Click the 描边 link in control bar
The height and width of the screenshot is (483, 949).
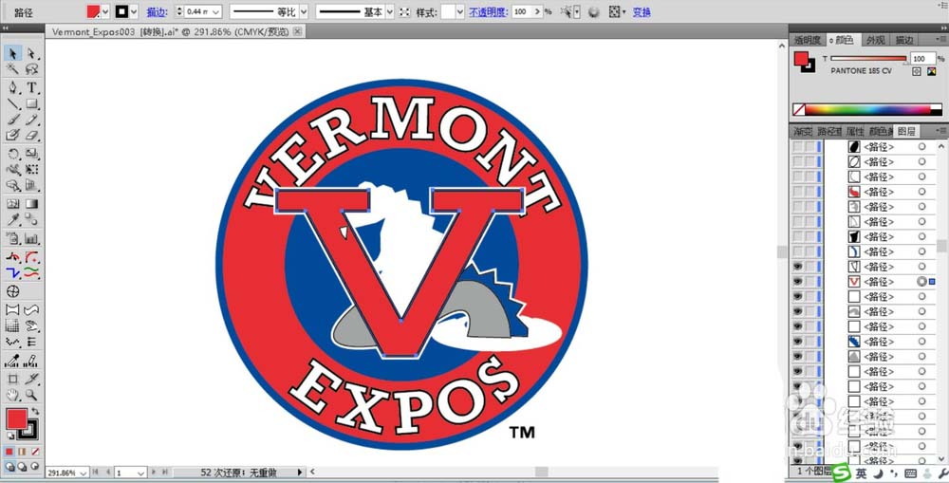click(157, 12)
